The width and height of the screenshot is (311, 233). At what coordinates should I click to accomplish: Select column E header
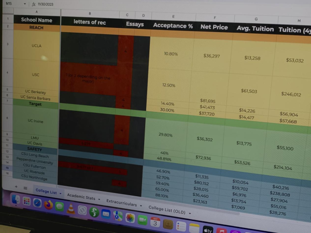pyautogui.click(x=173, y=17)
